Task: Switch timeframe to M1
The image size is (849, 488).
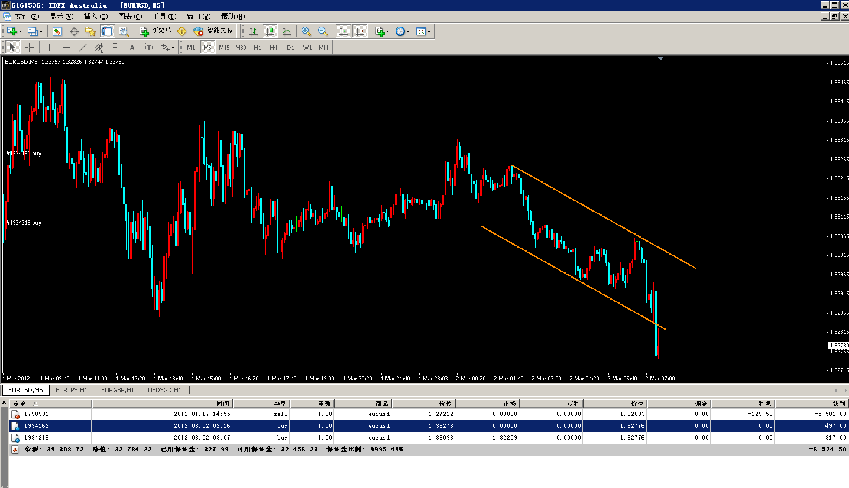Action: [x=191, y=47]
